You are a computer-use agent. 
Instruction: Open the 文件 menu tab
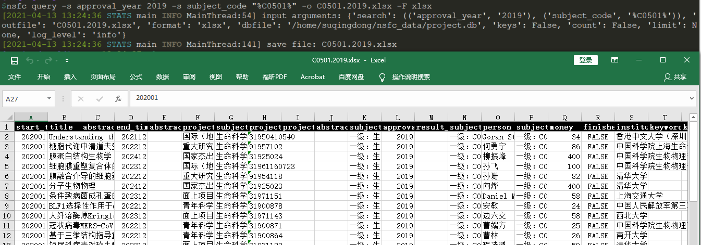(15, 77)
